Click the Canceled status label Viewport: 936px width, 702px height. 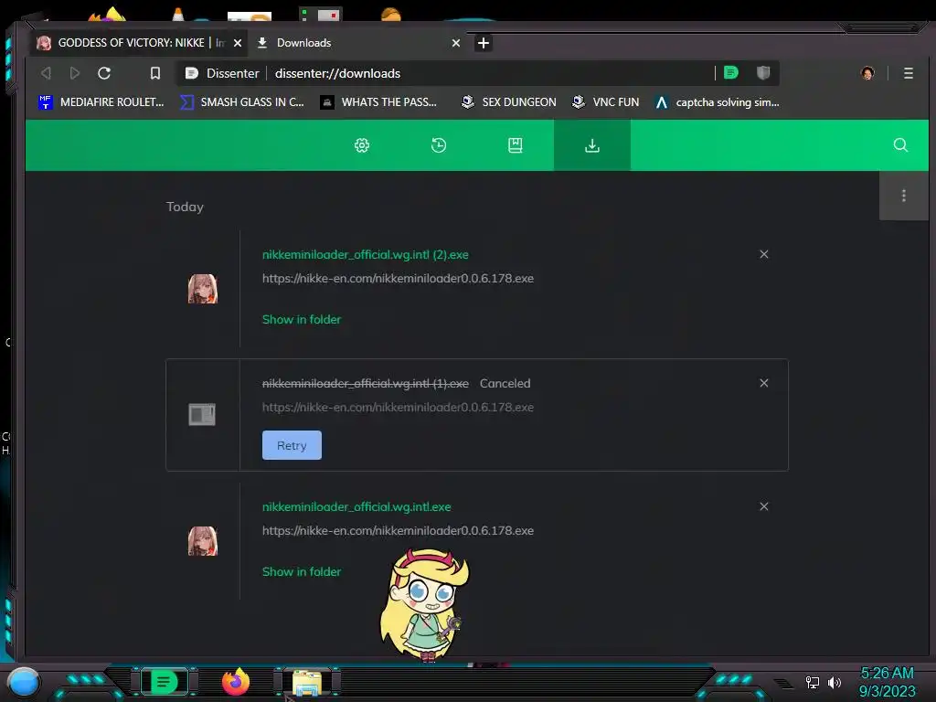click(x=505, y=383)
